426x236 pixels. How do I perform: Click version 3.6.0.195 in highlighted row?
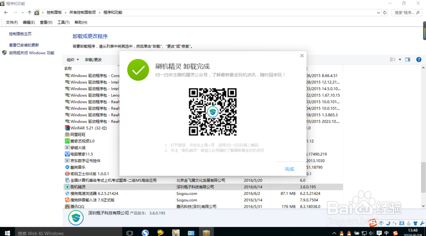(x=308, y=187)
